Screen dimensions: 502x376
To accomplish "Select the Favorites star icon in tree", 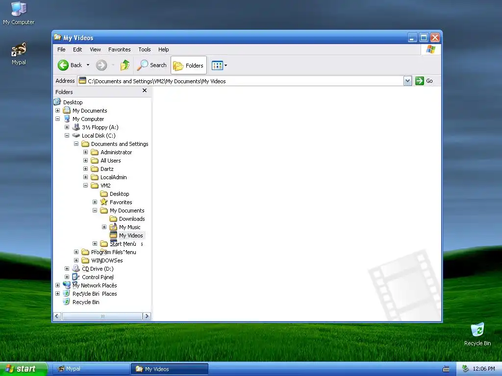I will pyautogui.click(x=104, y=202).
